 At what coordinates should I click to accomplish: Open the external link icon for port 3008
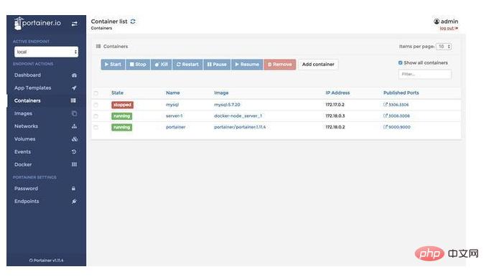385,116
